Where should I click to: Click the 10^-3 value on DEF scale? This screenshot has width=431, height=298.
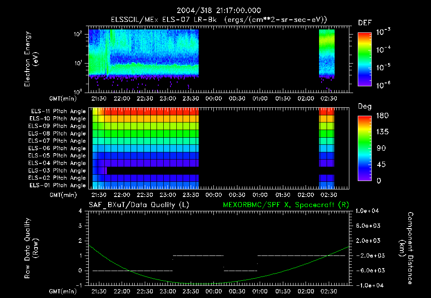click(383, 32)
